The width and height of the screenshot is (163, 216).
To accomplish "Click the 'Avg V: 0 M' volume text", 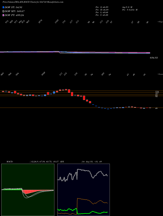I will (127, 7).
